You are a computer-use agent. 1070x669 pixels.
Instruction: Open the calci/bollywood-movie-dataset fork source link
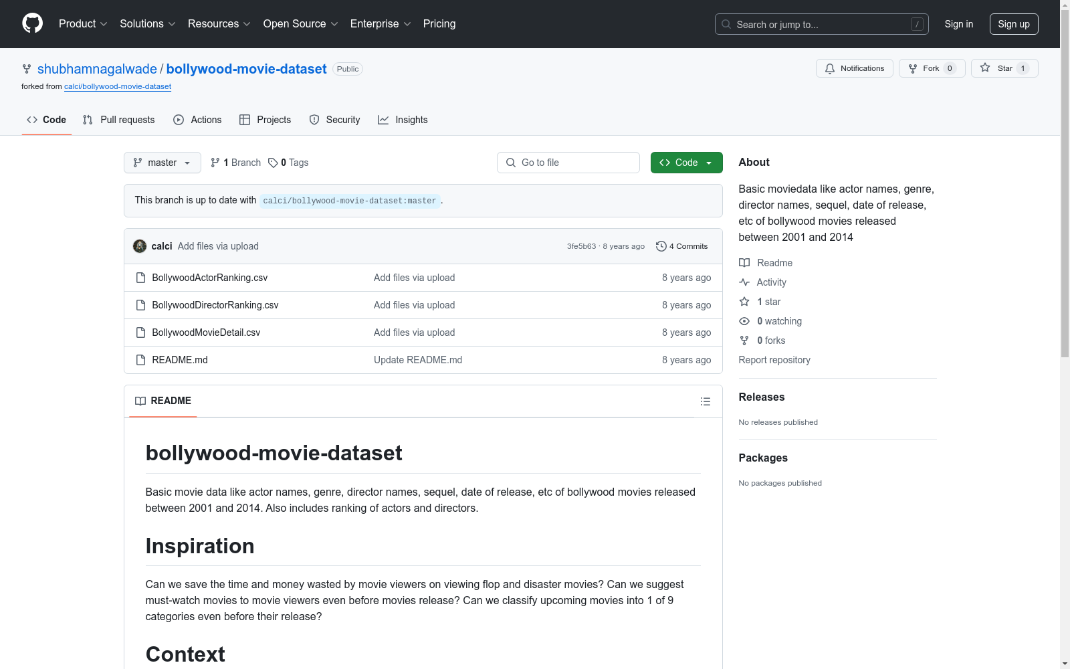pyautogui.click(x=118, y=86)
